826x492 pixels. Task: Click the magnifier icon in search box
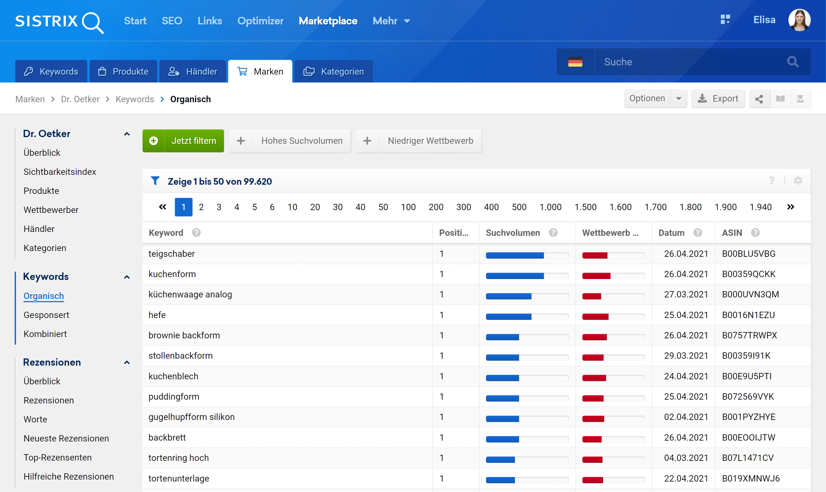[x=793, y=62]
